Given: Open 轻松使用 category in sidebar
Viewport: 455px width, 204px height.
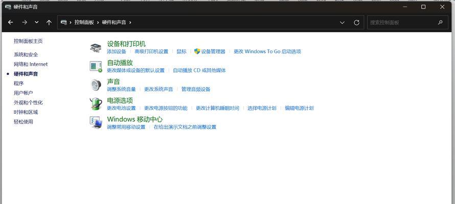Looking at the screenshot, I should point(23,121).
